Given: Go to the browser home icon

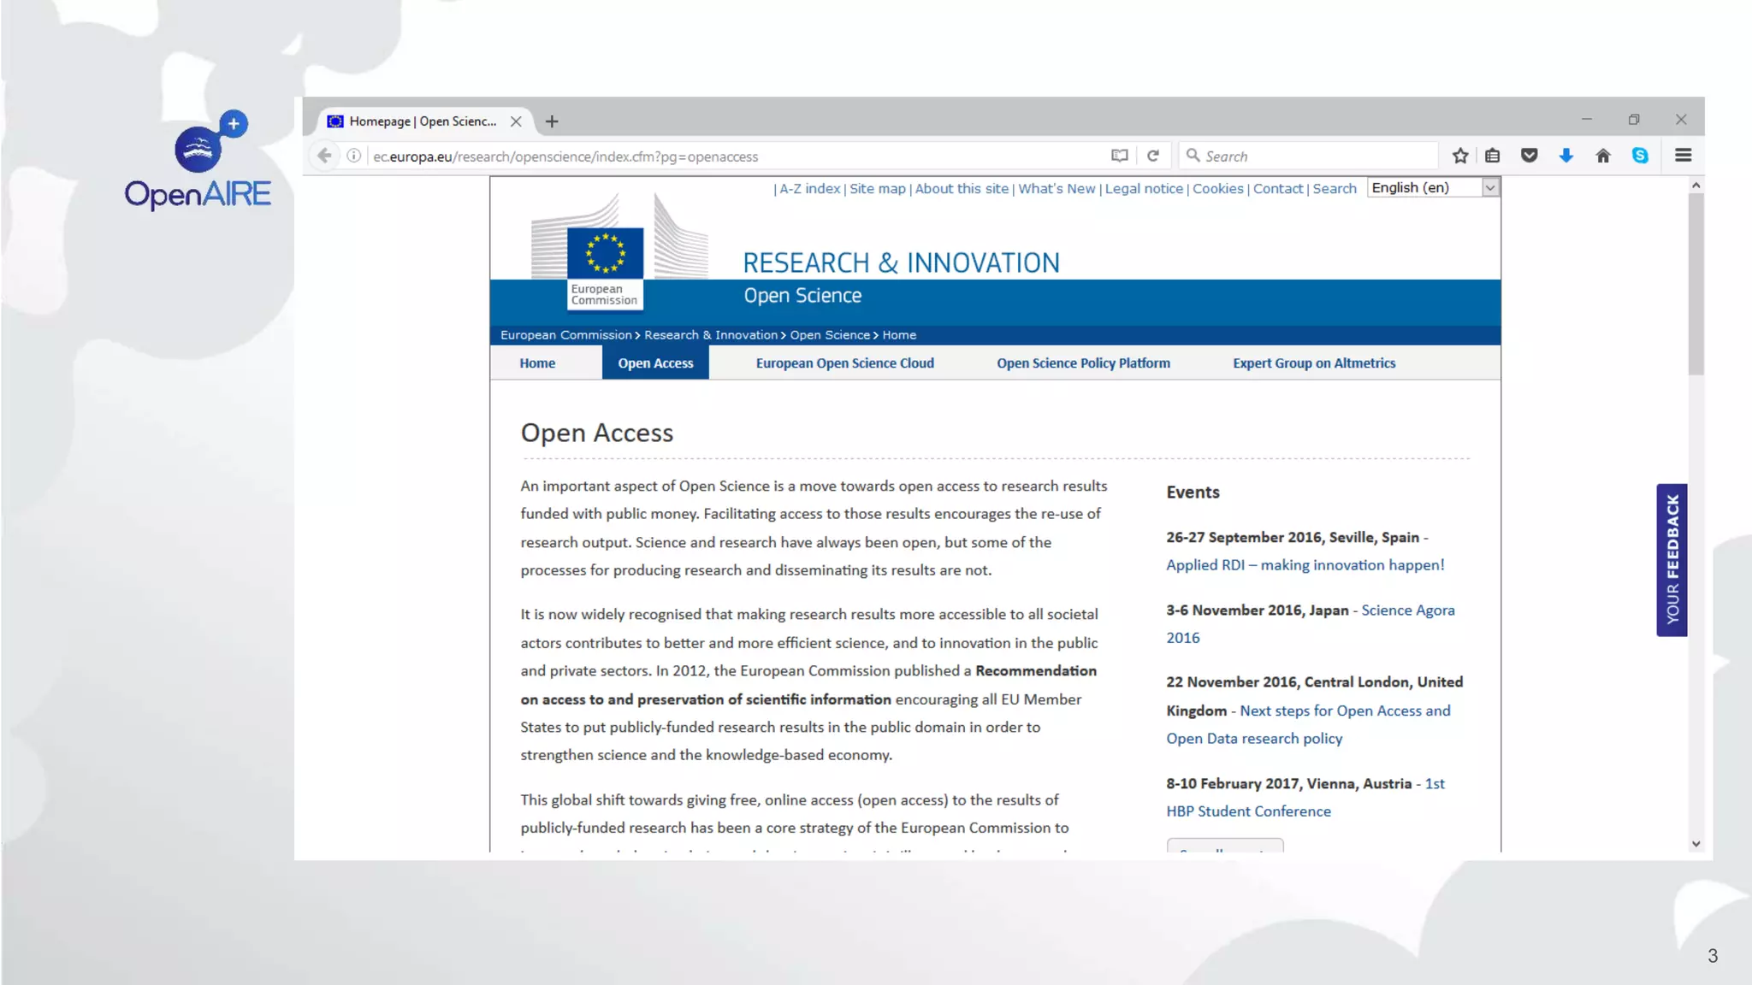Looking at the screenshot, I should click(1603, 156).
